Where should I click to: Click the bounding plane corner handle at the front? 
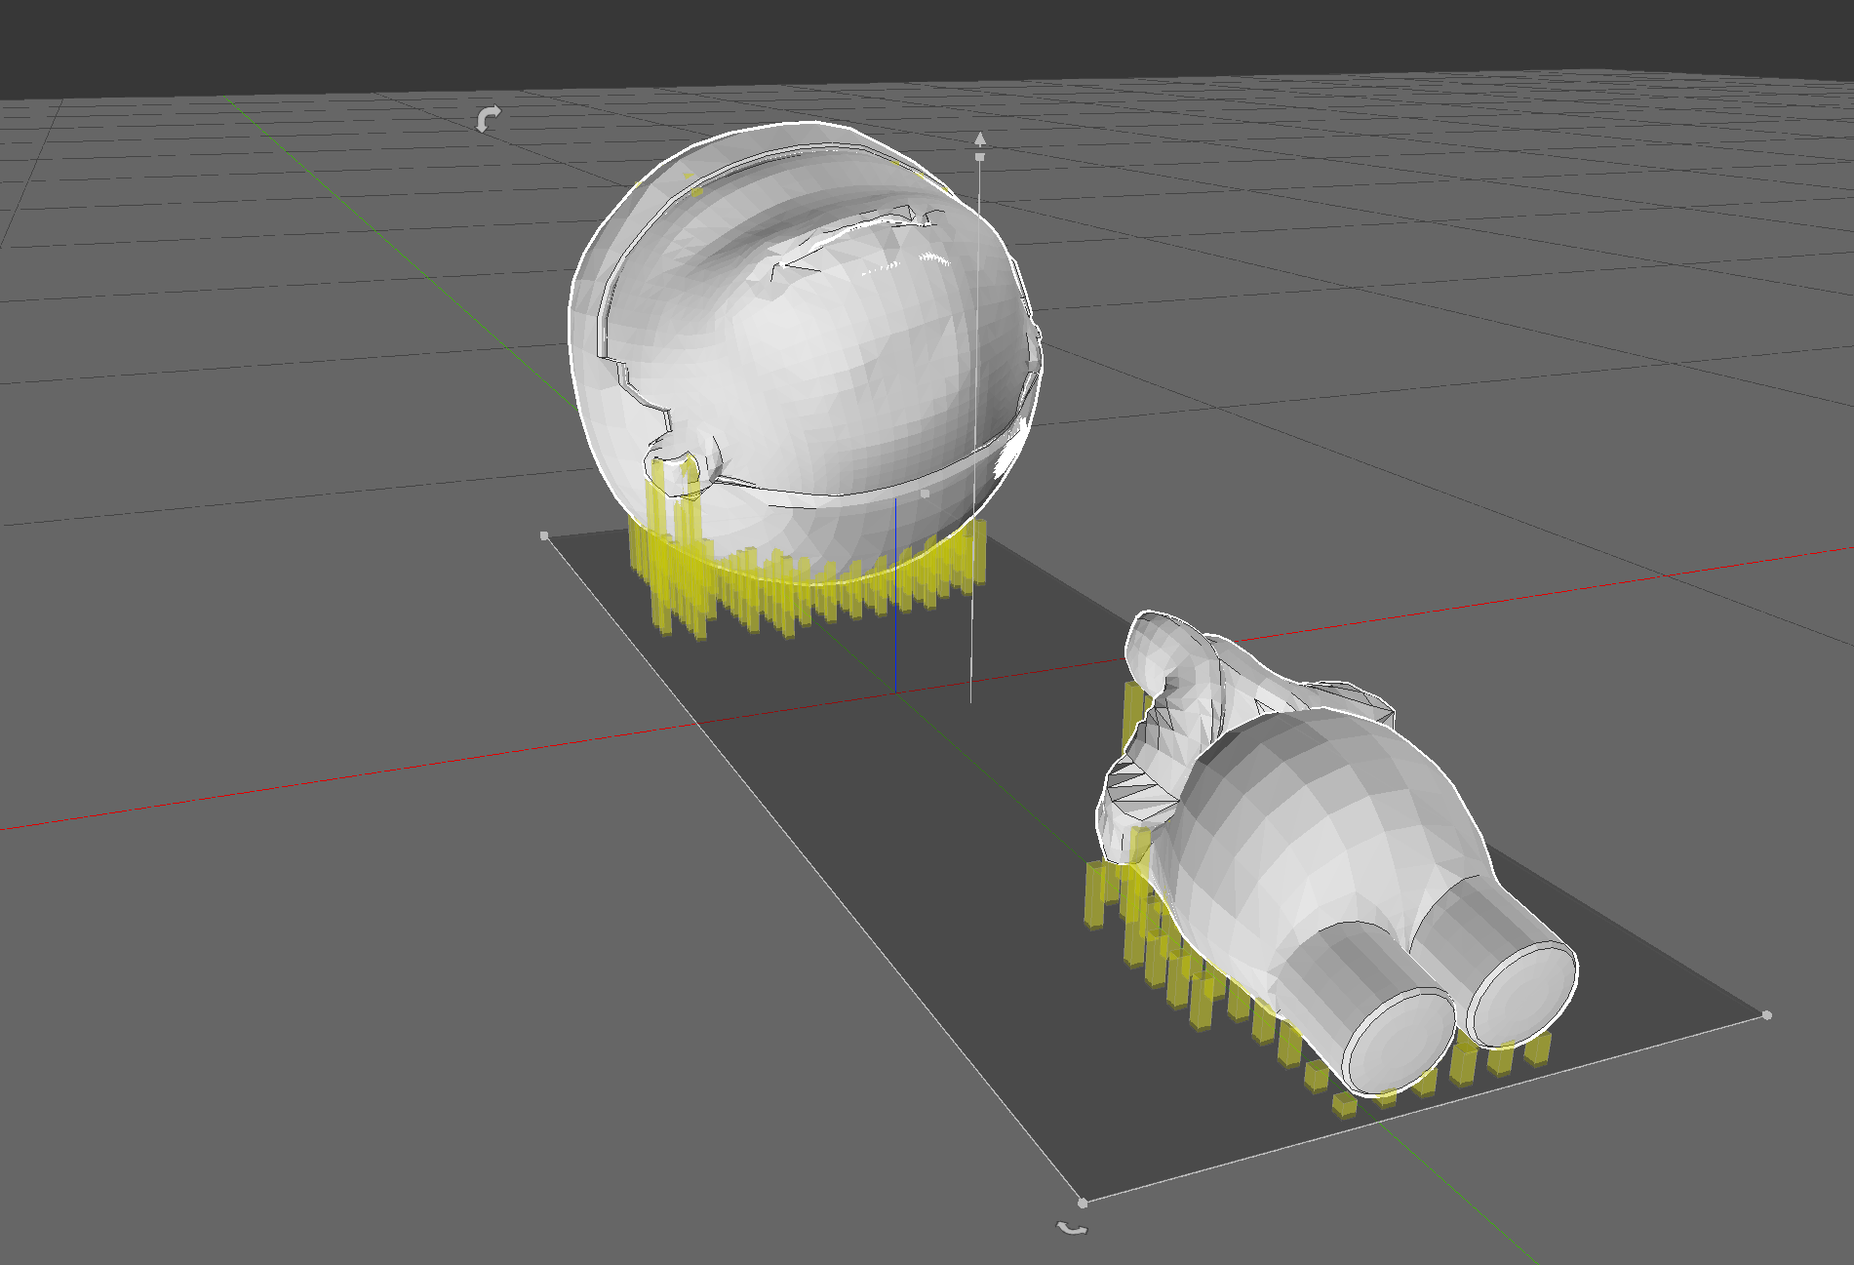(x=1083, y=1203)
